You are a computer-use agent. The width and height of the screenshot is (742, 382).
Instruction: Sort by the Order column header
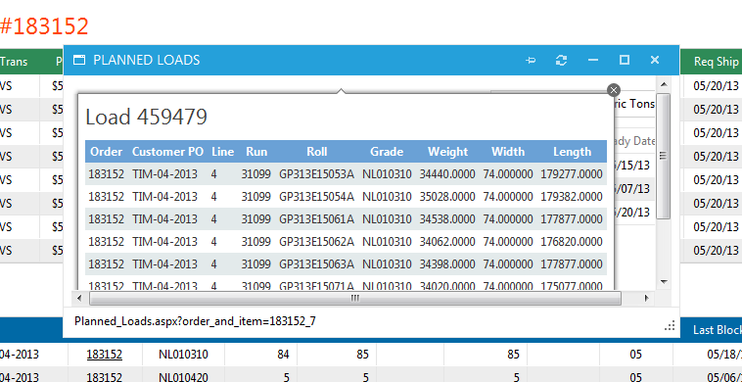click(x=107, y=152)
